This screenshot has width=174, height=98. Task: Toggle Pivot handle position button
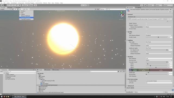pos(25,5)
